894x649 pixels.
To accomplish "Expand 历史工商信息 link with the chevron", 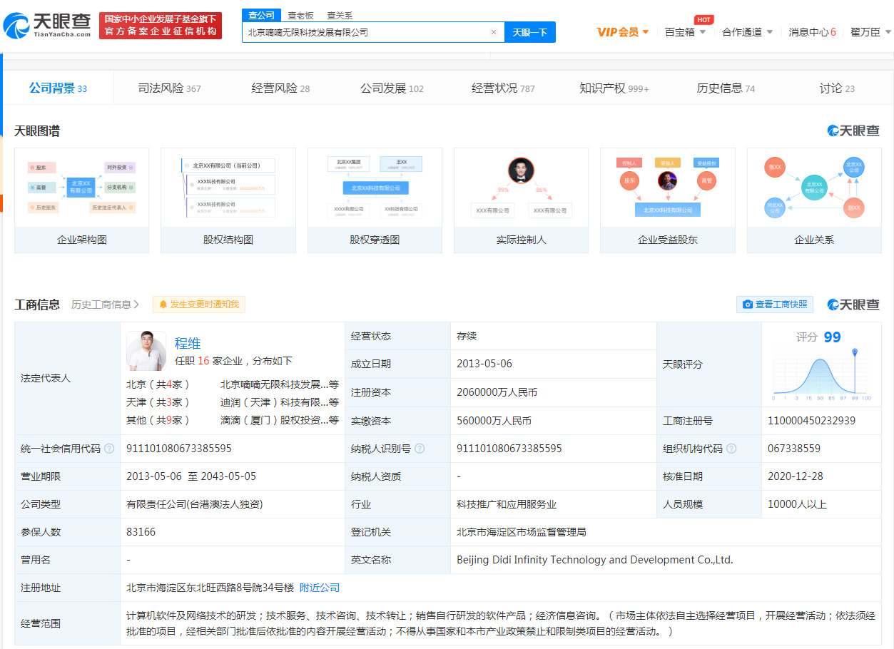I will pyautogui.click(x=105, y=305).
